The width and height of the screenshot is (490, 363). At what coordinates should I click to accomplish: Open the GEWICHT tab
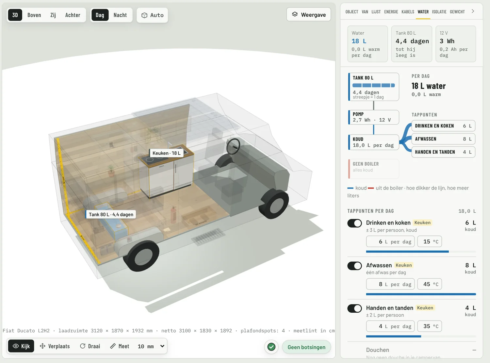coord(457,12)
